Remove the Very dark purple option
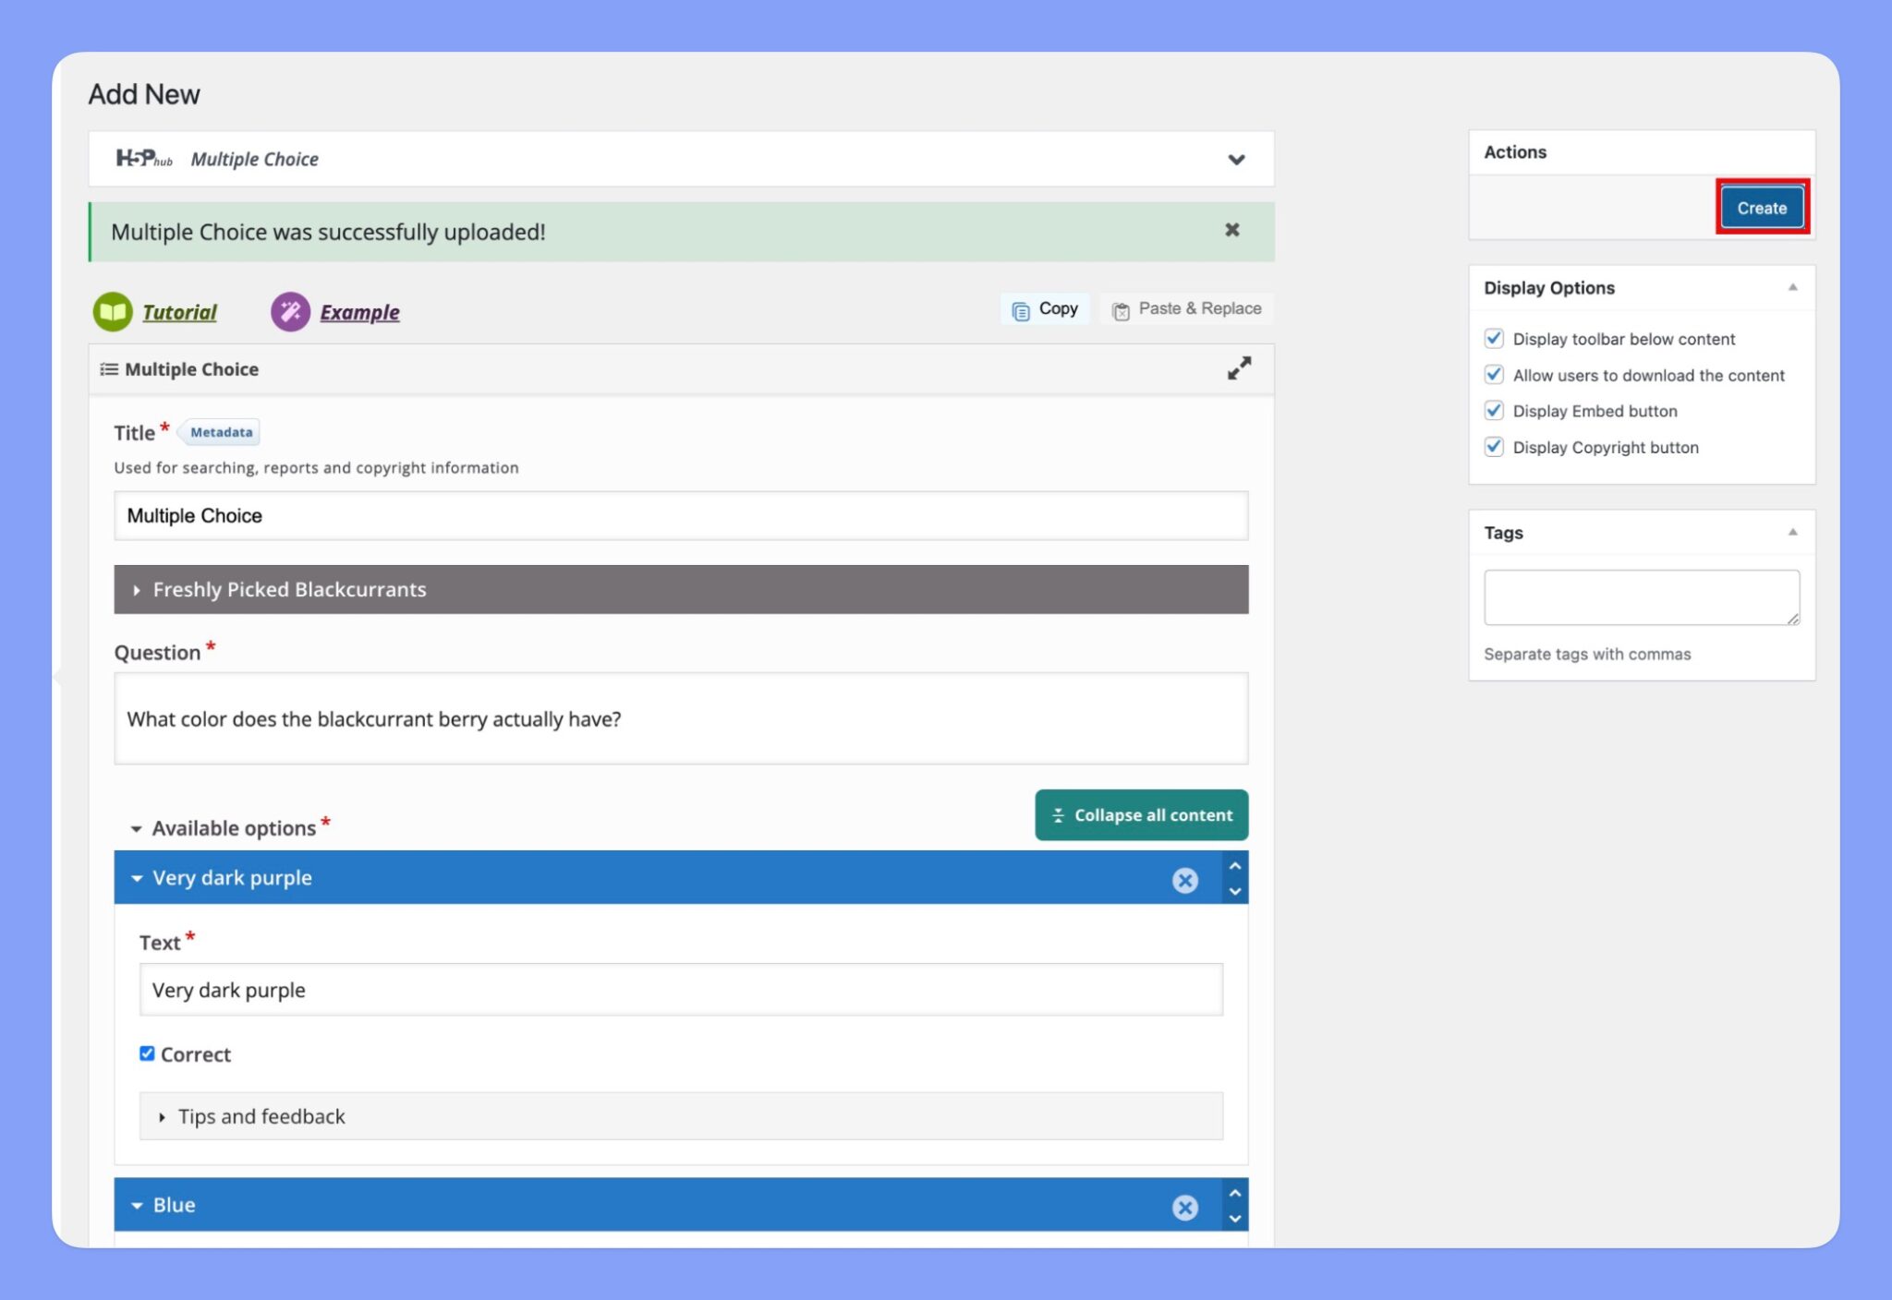 tap(1184, 880)
